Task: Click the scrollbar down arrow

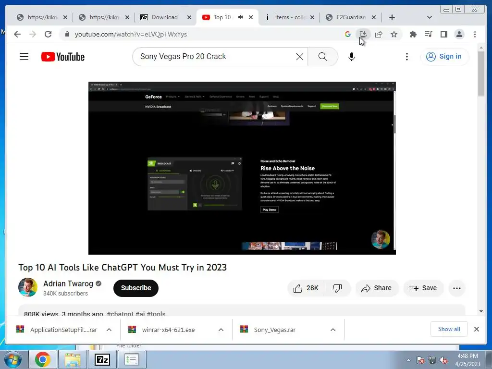Action: point(481,311)
